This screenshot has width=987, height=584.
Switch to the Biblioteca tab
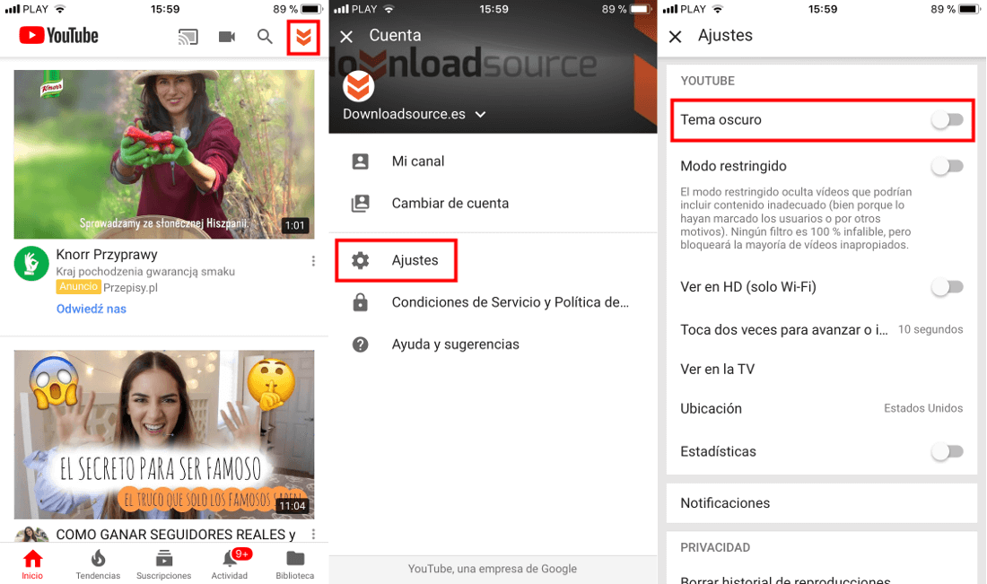point(295,564)
